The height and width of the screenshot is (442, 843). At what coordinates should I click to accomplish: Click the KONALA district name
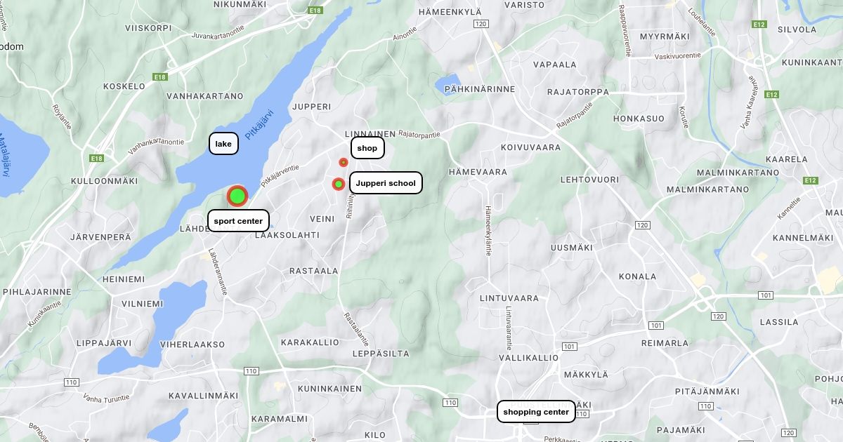click(638, 276)
